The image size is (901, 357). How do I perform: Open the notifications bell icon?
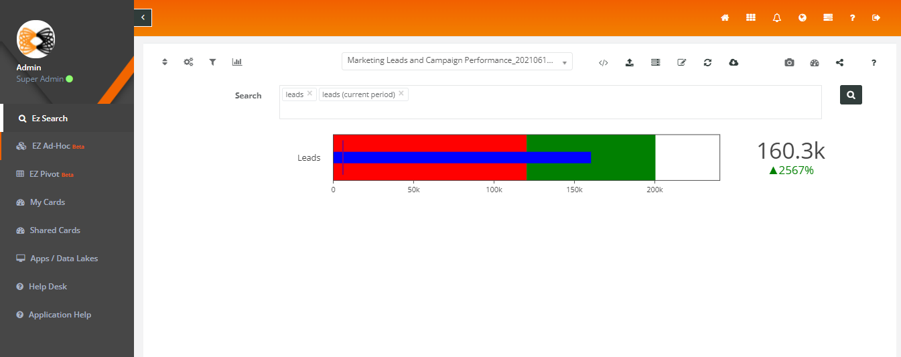pyautogui.click(x=776, y=18)
